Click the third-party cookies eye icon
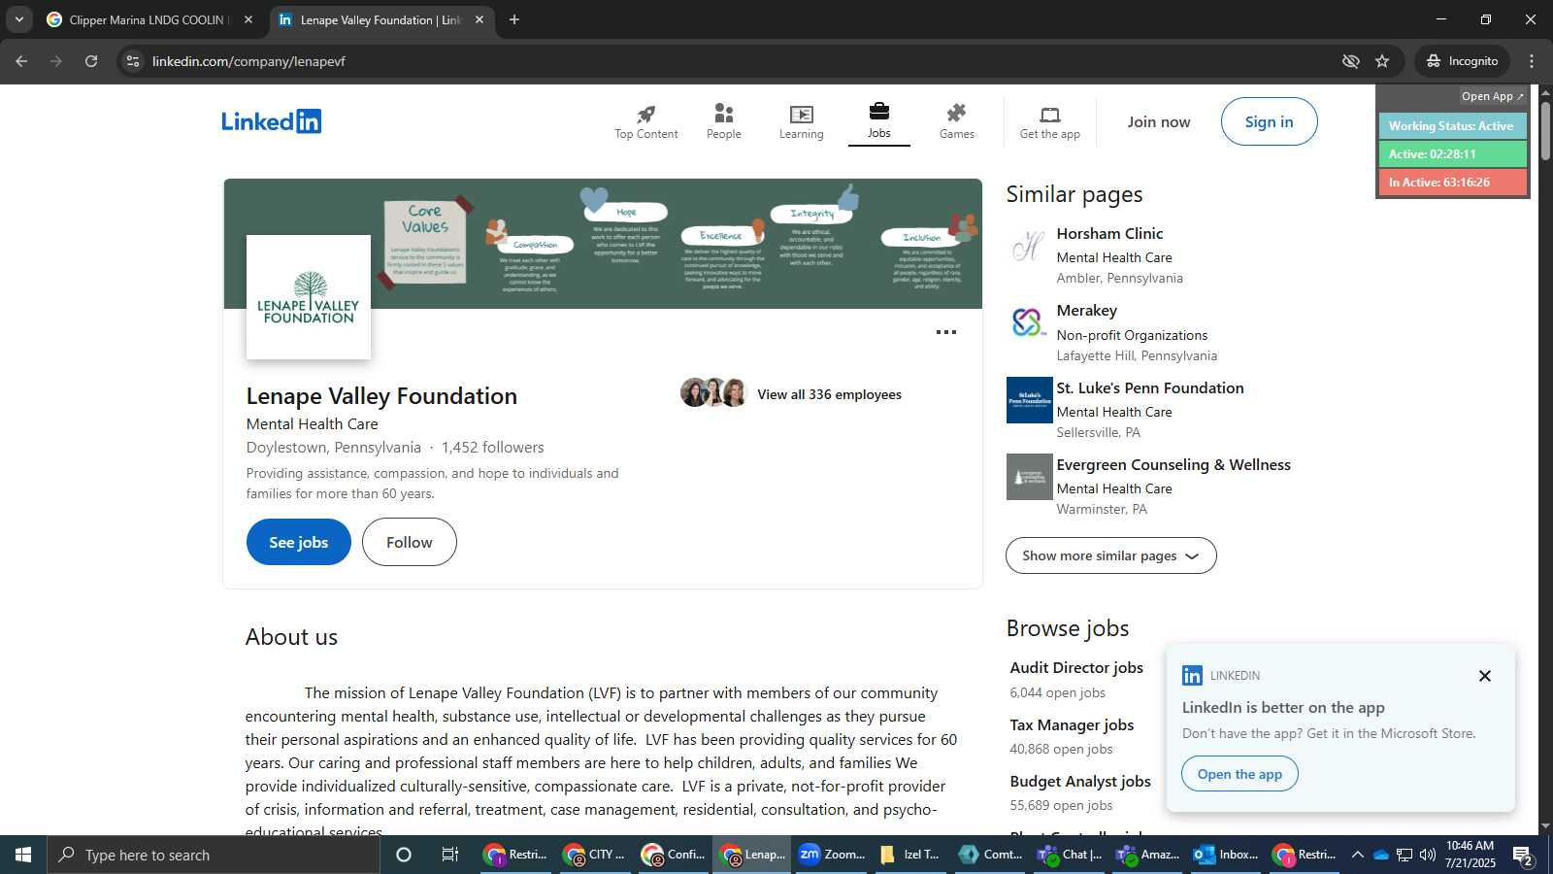The height and width of the screenshot is (874, 1553). 1350,61
